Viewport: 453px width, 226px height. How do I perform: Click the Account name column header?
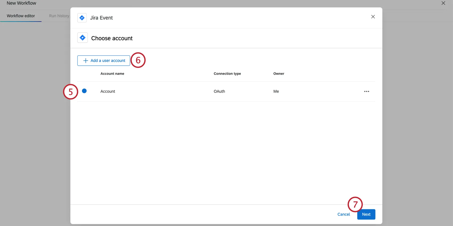point(112,74)
